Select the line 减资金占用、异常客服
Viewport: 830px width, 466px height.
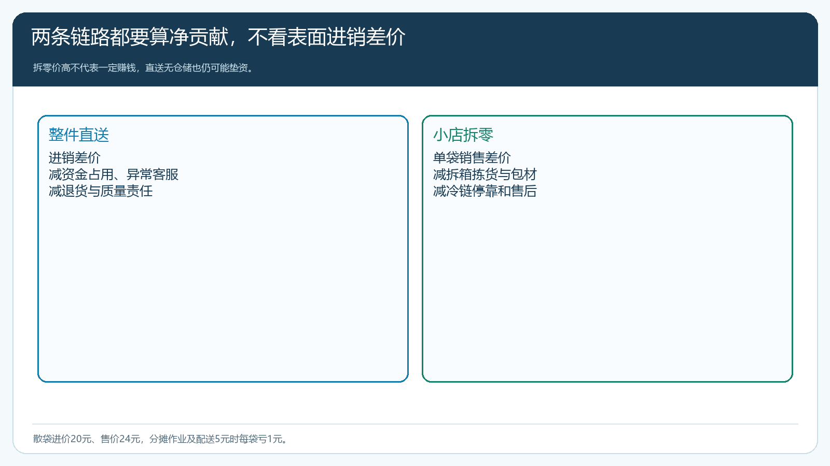click(x=114, y=174)
